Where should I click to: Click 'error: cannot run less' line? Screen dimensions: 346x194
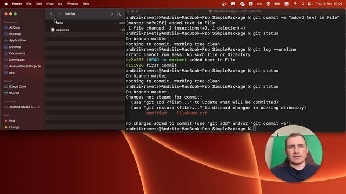[188, 54]
